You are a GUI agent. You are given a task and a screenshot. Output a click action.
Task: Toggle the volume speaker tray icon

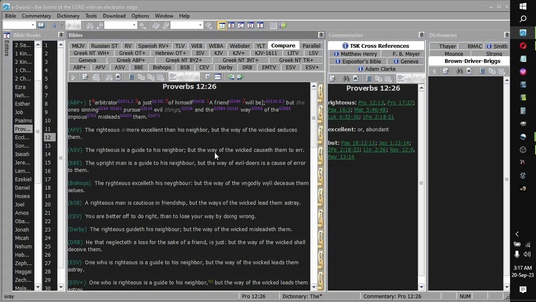527,254
